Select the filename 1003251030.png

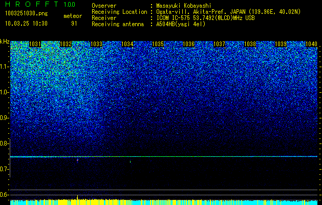point(27,14)
